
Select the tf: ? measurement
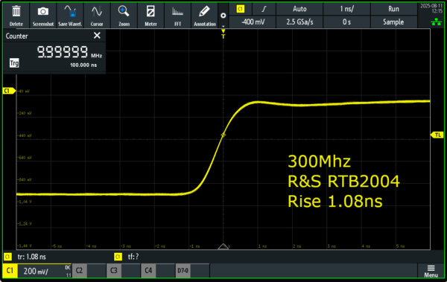click(133, 257)
